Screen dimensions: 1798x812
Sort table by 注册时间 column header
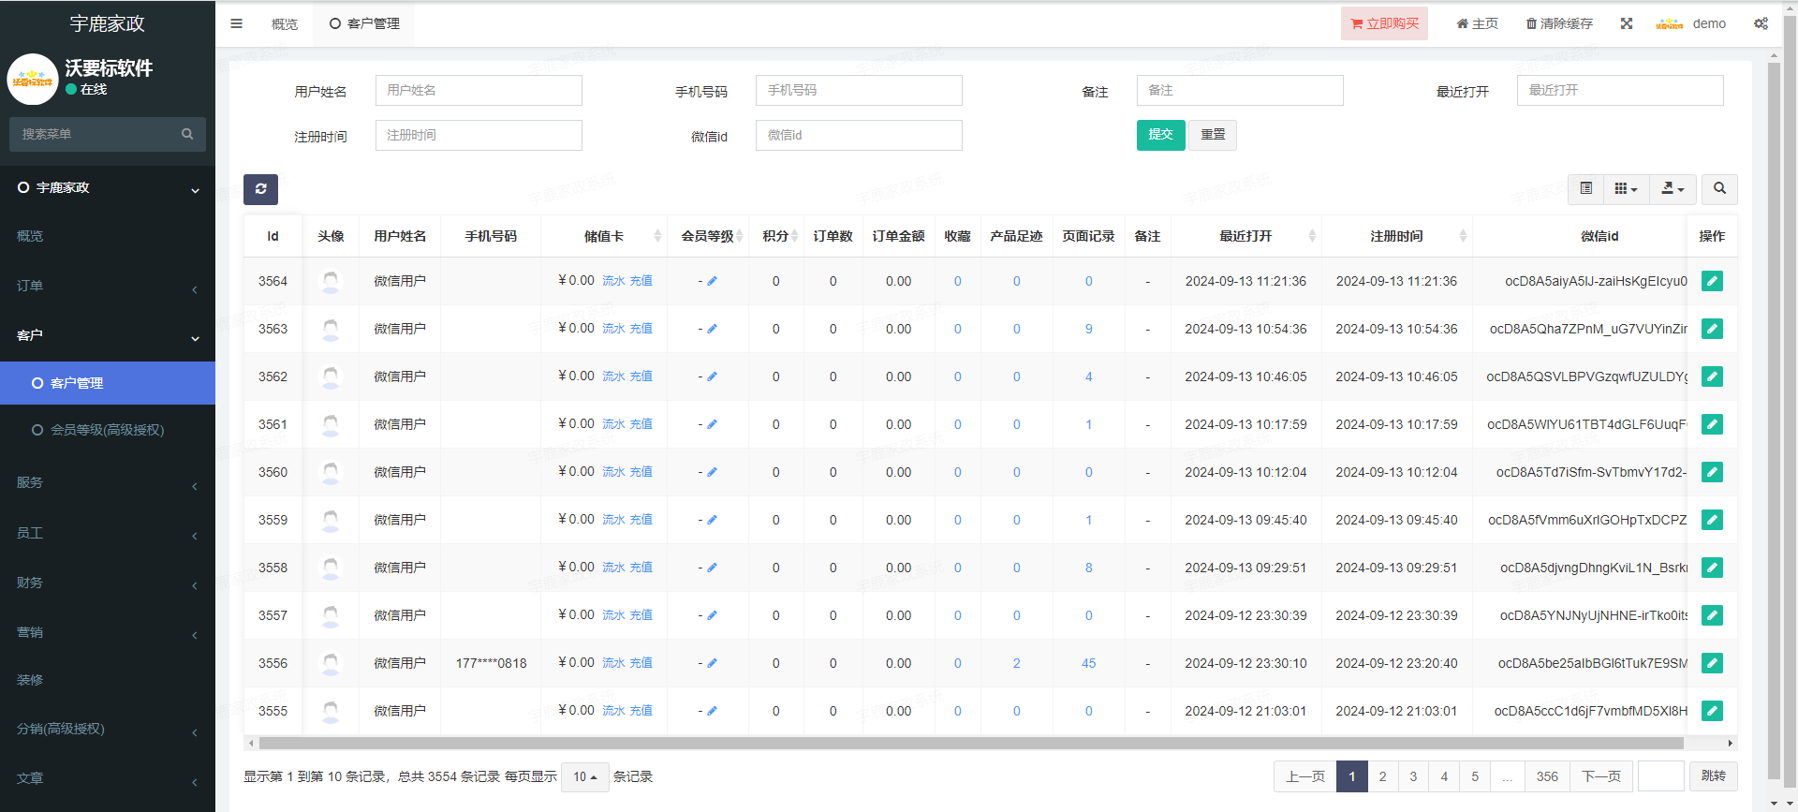(x=1396, y=236)
